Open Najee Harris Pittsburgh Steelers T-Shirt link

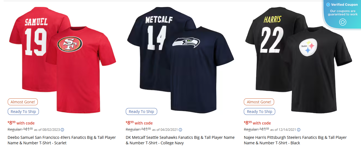click(295, 140)
